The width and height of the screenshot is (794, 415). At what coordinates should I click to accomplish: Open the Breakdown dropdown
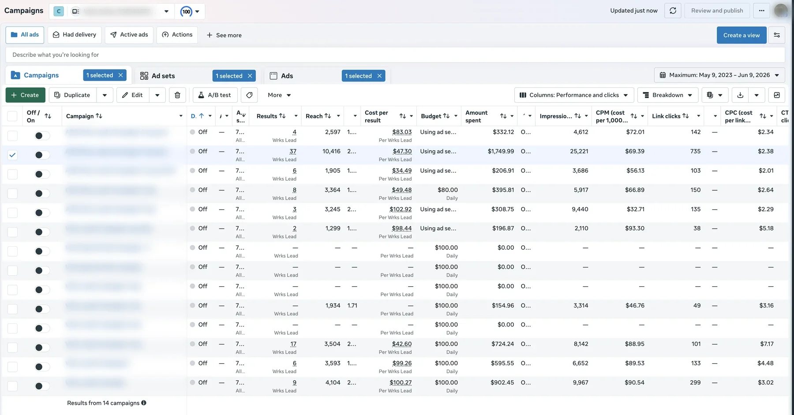pos(667,95)
